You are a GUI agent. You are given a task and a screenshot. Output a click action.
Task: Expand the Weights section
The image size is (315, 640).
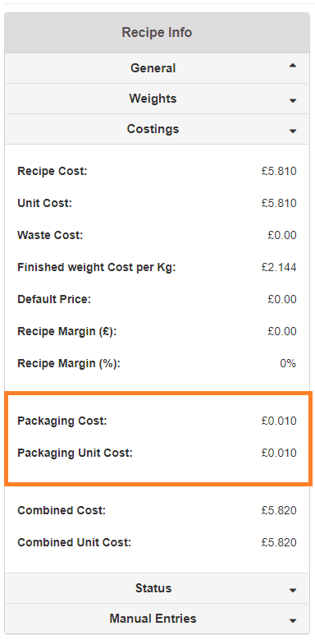tap(157, 99)
